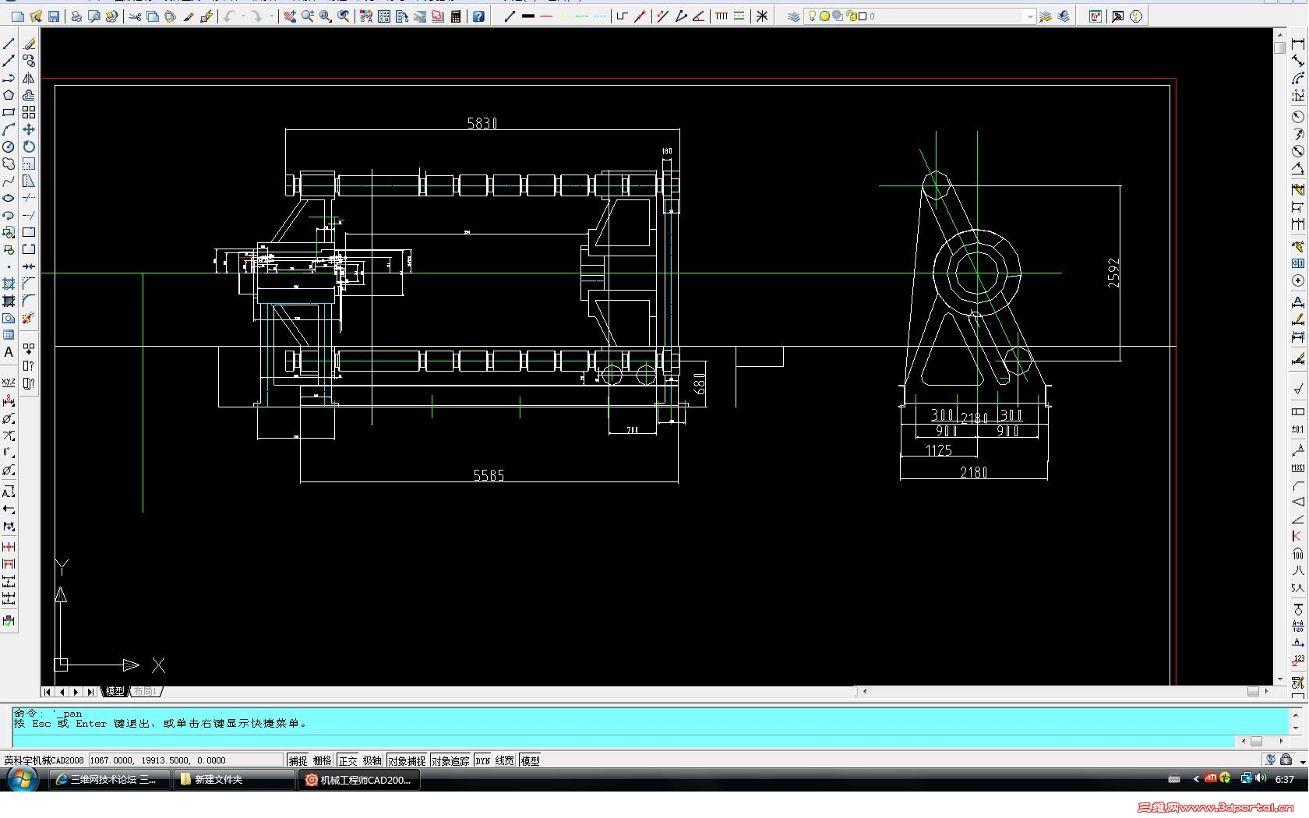
Task: Toggle Polar tracking 极轴
Action: click(x=372, y=760)
